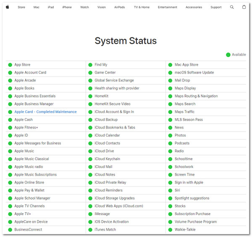Open the Support menu
252x237 pixels.
point(216,7)
